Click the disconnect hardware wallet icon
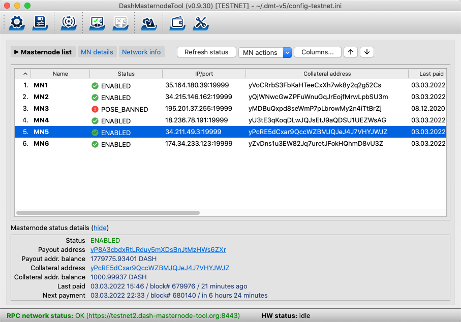Viewport: 461px width, 322px height. [x=120, y=23]
